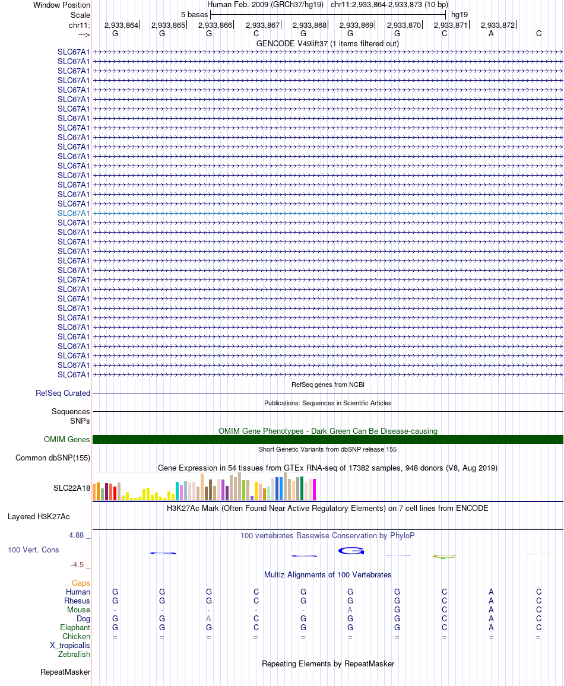Open 'Repeating Elements by RepeatMasker' title
Screen dimensions: 564x686
(x=328, y=663)
